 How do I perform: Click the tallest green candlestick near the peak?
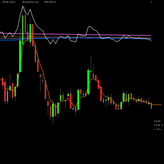pyautogui.click(x=20, y=56)
